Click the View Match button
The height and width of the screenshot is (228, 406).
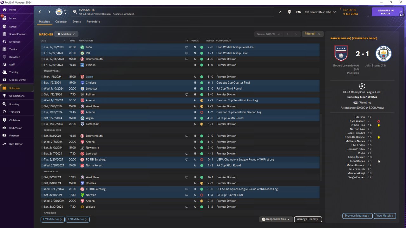(x=385, y=216)
